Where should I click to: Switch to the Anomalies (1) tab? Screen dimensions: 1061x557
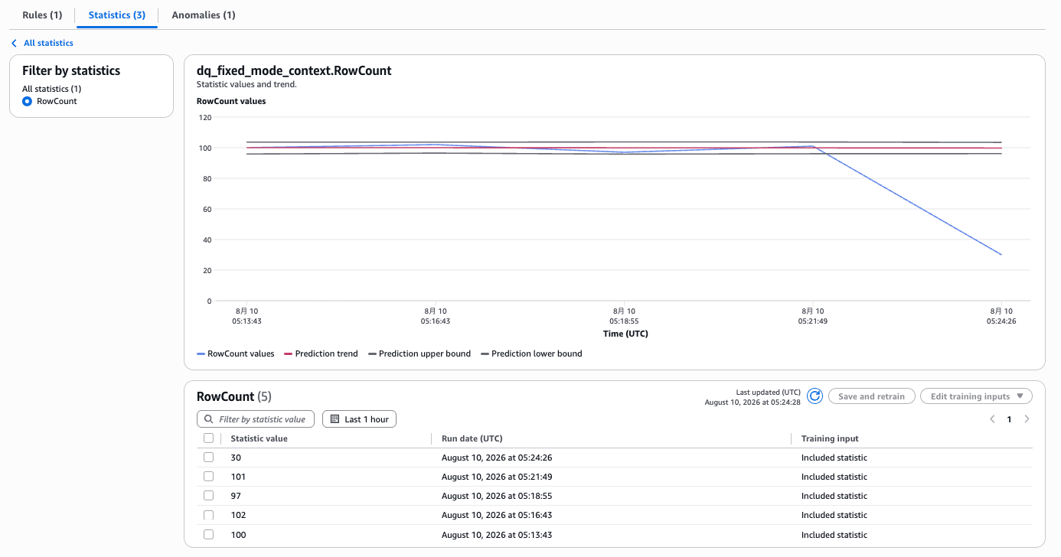tap(204, 15)
